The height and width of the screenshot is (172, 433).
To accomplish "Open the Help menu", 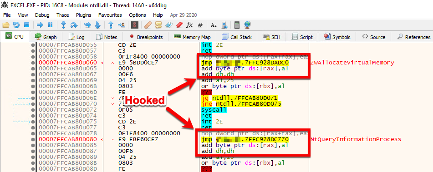I will point(158,15).
